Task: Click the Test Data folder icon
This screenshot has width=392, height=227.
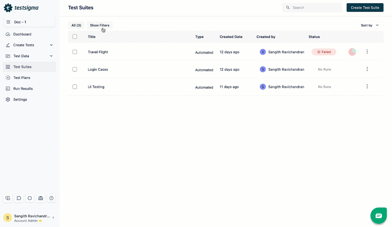Action: click(8, 56)
